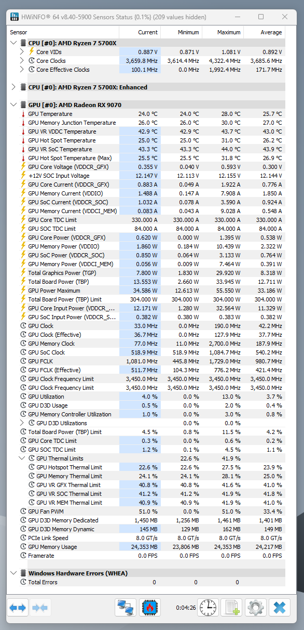Expand CPU Ryzen 7 5700X Enhanced section
This screenshot has width=304, height=630.
coord(13,87)
